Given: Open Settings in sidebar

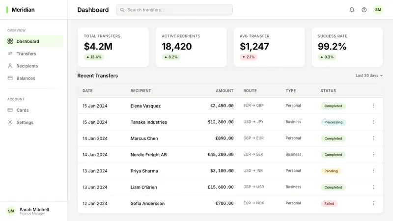Looking at the screenshot, I should (33, 122).
